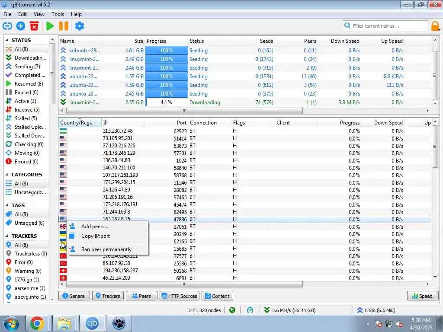The height and width of the screenshot is (332, 443).
Task: Click the paw print taskbar icon
Action: pyautogui.click(x=119, y=323)
